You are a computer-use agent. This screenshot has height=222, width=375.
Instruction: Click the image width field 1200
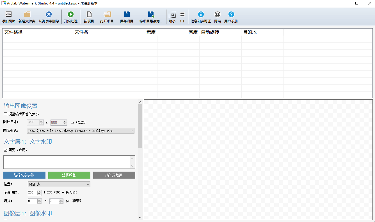click(x=33, y=122)
